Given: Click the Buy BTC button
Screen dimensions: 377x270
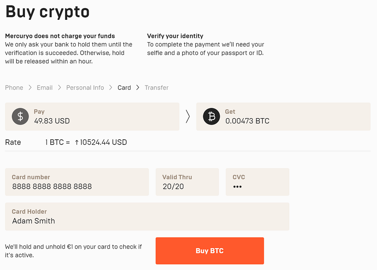Looking at the screenshot, I should tap(210, 251).
